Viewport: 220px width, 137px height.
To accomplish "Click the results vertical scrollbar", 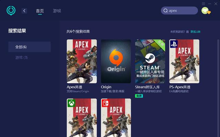I will click(x=218, y=88).
